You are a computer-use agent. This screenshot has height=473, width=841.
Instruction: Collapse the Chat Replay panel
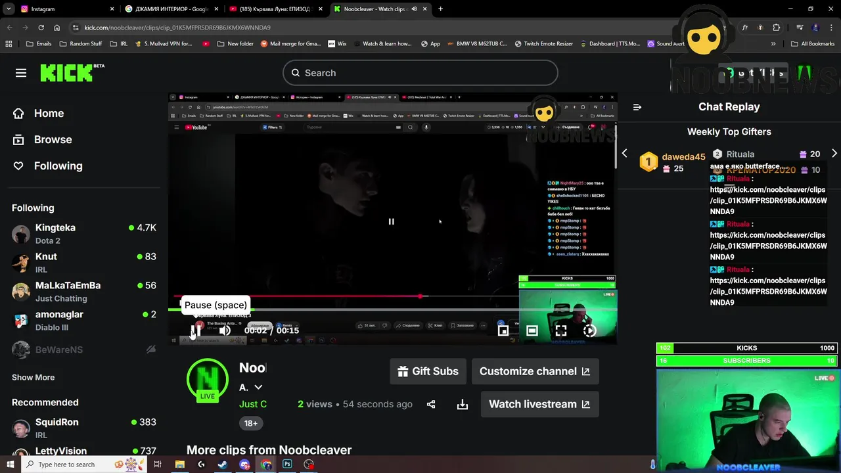(637, 107)
